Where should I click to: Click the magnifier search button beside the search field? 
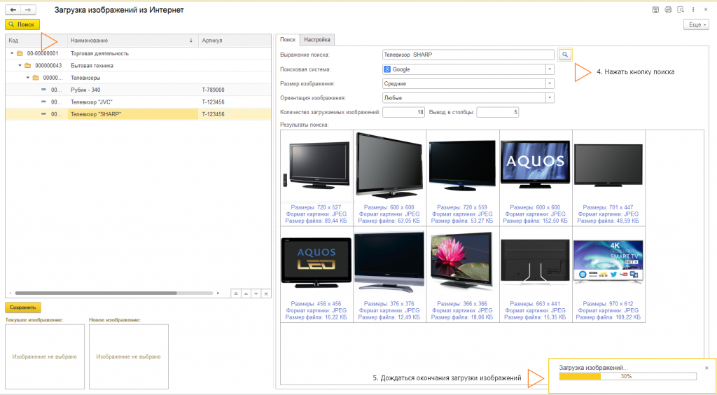[x=565, y=54]
